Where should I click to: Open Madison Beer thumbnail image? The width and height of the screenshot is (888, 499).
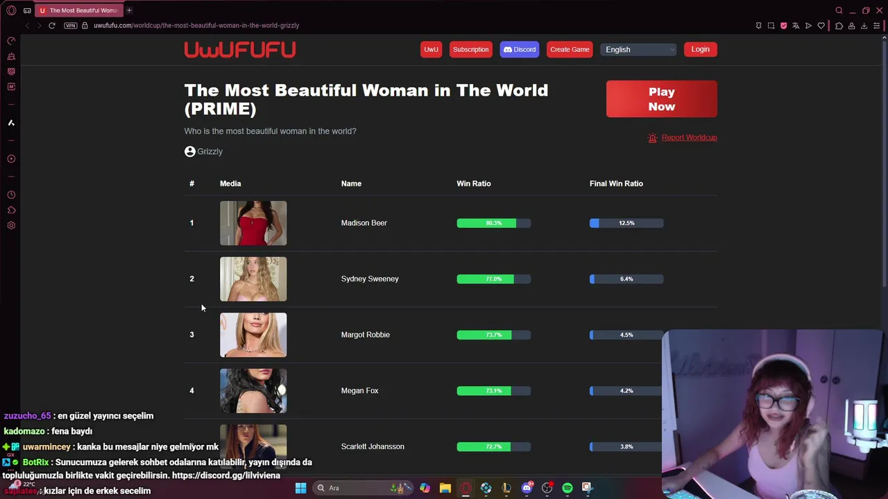[253, 223]
